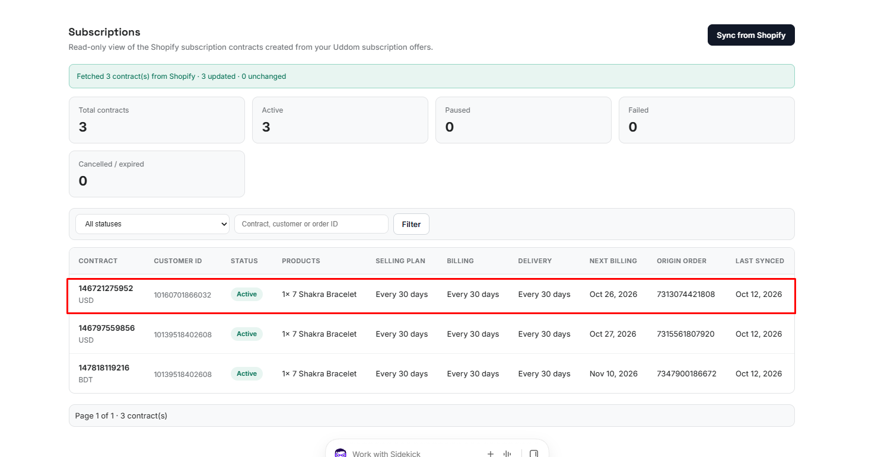Select contract 146721275952
875x457 pixels.
point(106,289)
